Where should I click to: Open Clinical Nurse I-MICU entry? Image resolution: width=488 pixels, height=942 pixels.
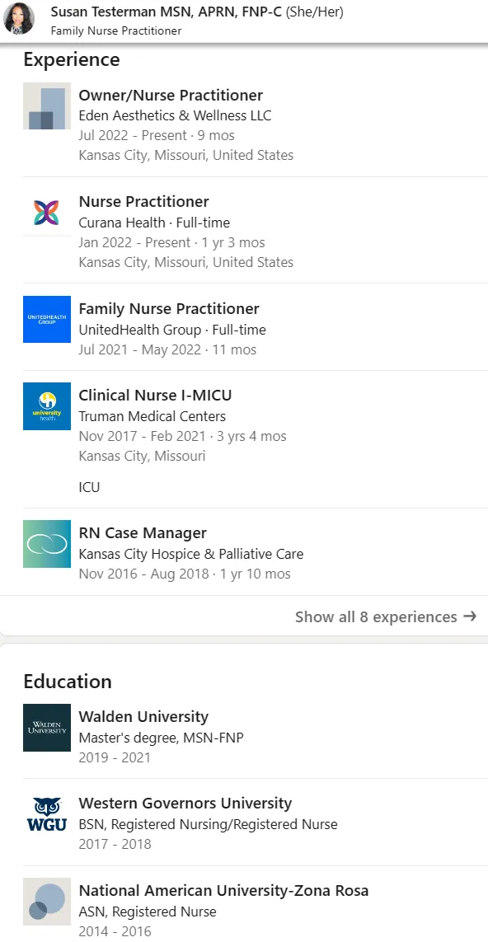coord(155,395)
